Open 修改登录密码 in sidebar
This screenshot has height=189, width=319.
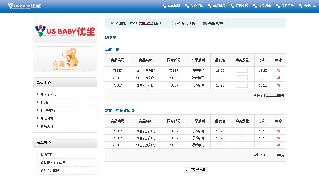[50, 171]
